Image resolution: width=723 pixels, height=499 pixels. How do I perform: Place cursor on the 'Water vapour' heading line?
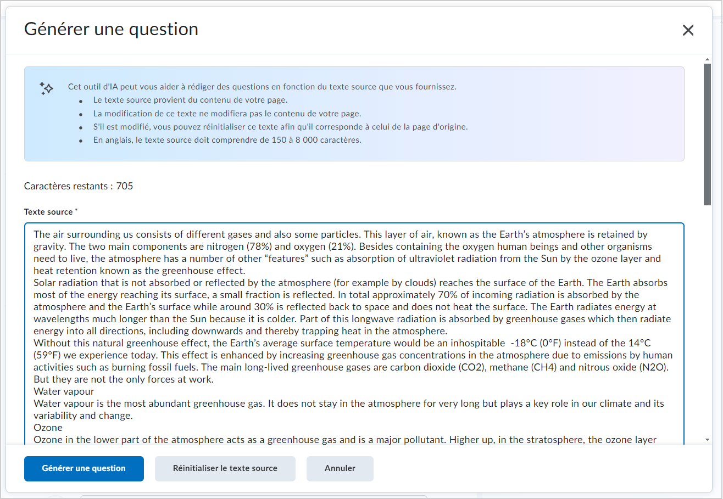[64, 391]
